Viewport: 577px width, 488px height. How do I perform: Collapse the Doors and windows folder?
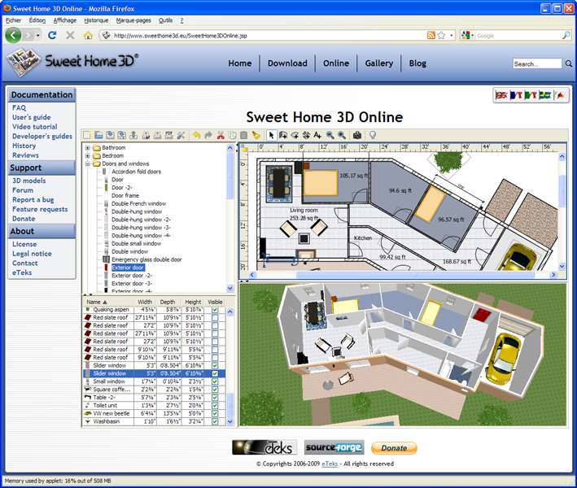(x=87, y=164)
